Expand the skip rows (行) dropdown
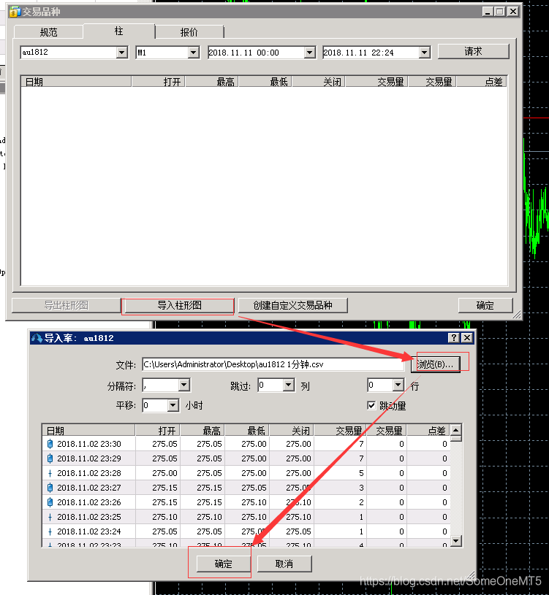Image resolution: width=549 pixels, height=595 pixels. 398,385
